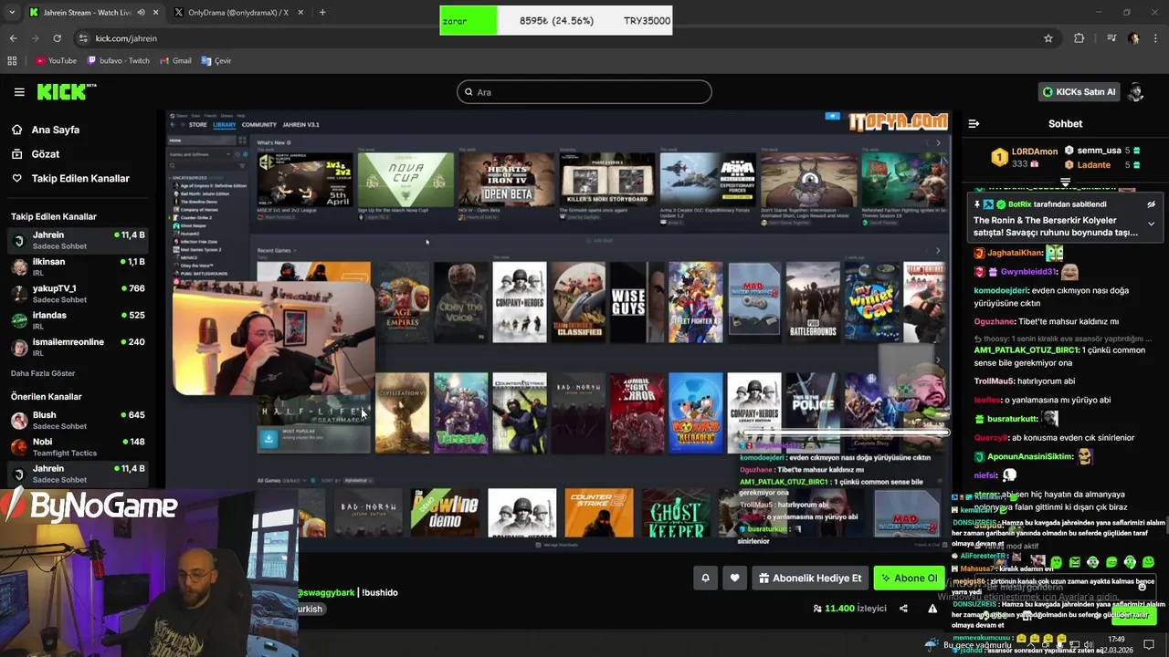
Task: Open followed channel ikinsan
Action: pos(78,267)
